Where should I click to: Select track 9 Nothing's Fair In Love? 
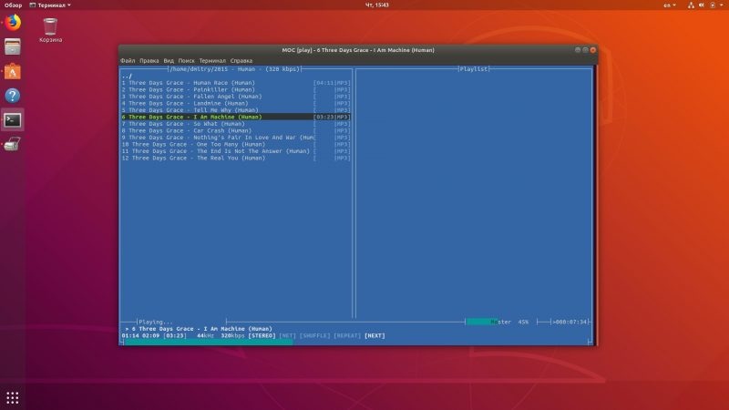(236, 138)
